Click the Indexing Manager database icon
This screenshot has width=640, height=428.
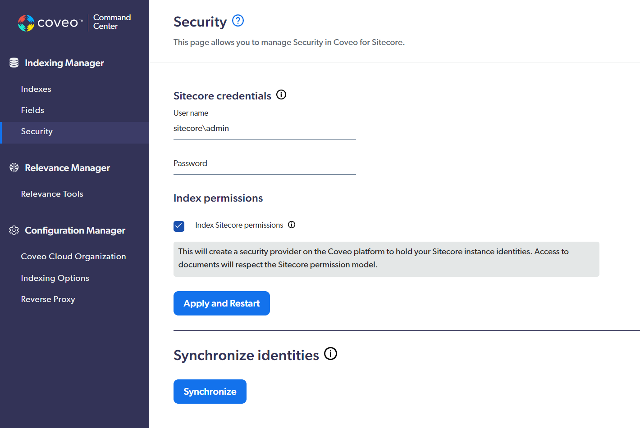click(x=14, y=63)
